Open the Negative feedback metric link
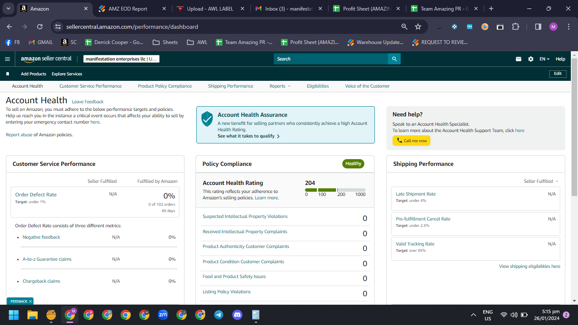 (x=41, y=237)
